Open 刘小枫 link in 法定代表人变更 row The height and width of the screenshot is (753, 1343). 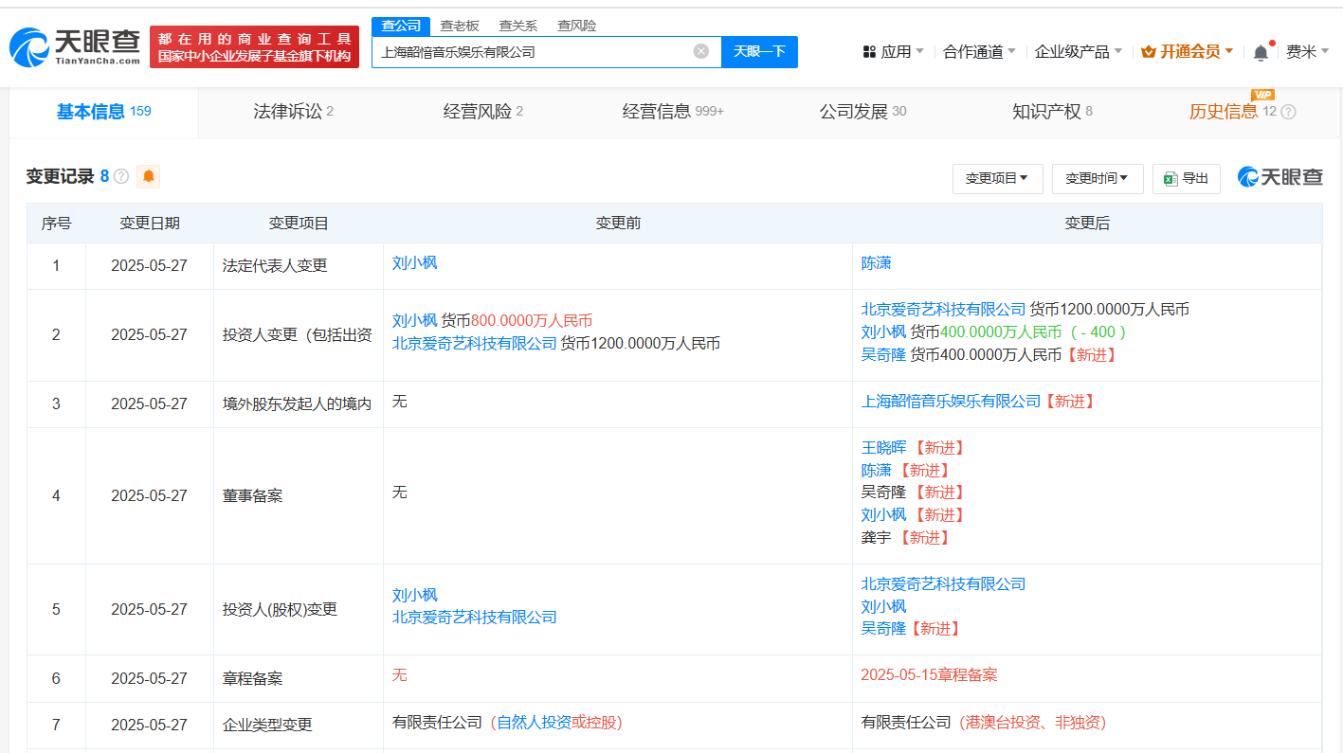[415, 263]
